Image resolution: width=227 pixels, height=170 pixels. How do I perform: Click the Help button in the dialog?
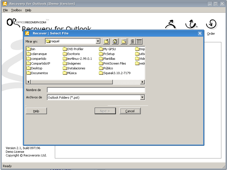tap(36, 111)
